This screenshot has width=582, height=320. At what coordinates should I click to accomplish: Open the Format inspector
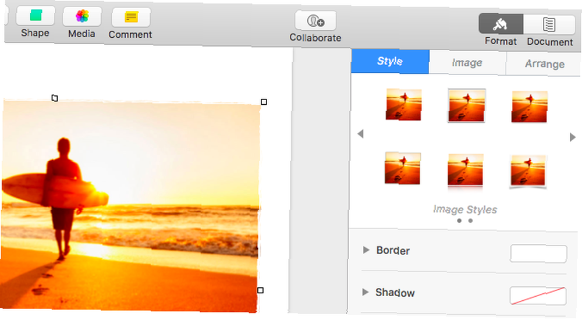501,24
